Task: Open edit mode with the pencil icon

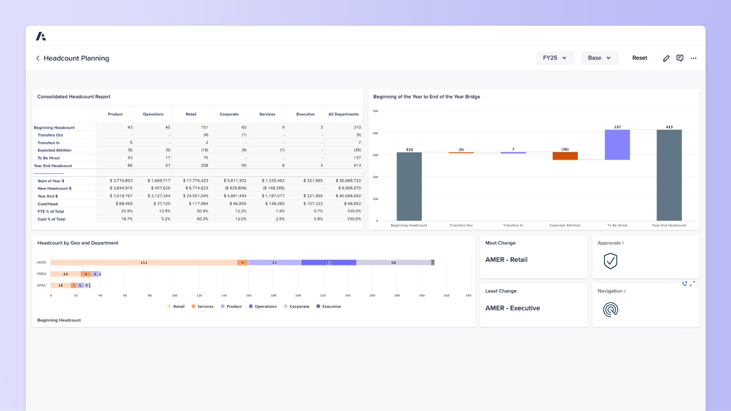Action: 666,58
